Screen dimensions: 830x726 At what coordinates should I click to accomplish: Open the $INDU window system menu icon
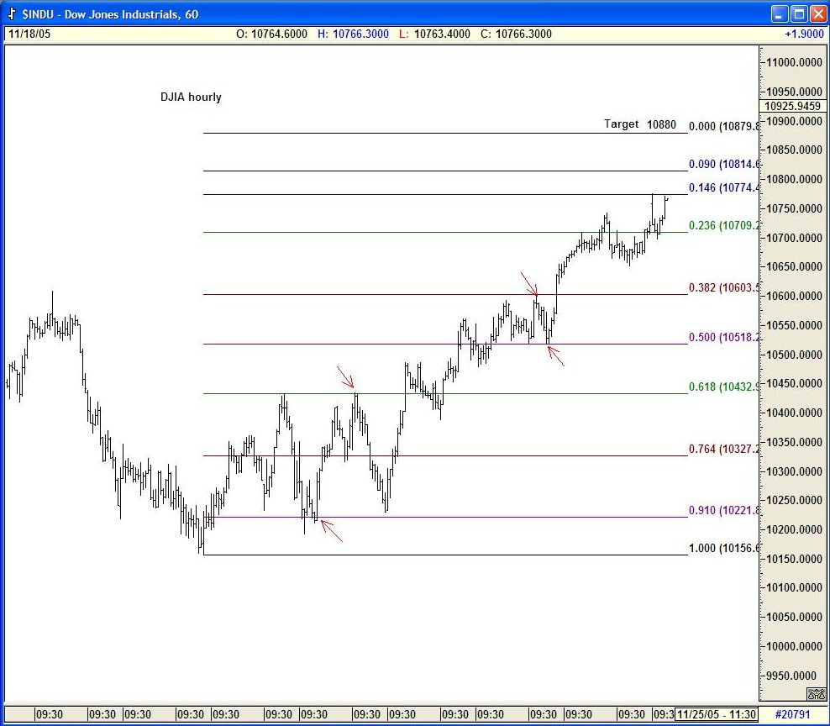click(x=11, y=13)
